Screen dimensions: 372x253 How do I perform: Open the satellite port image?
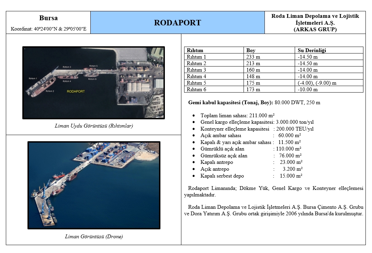pos(93,83)
